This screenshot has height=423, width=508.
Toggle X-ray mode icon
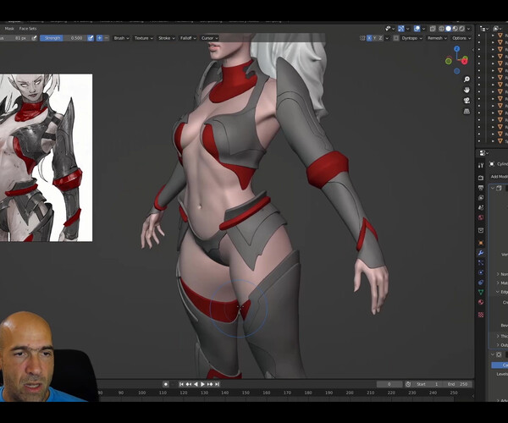click(x=433, y=29)
